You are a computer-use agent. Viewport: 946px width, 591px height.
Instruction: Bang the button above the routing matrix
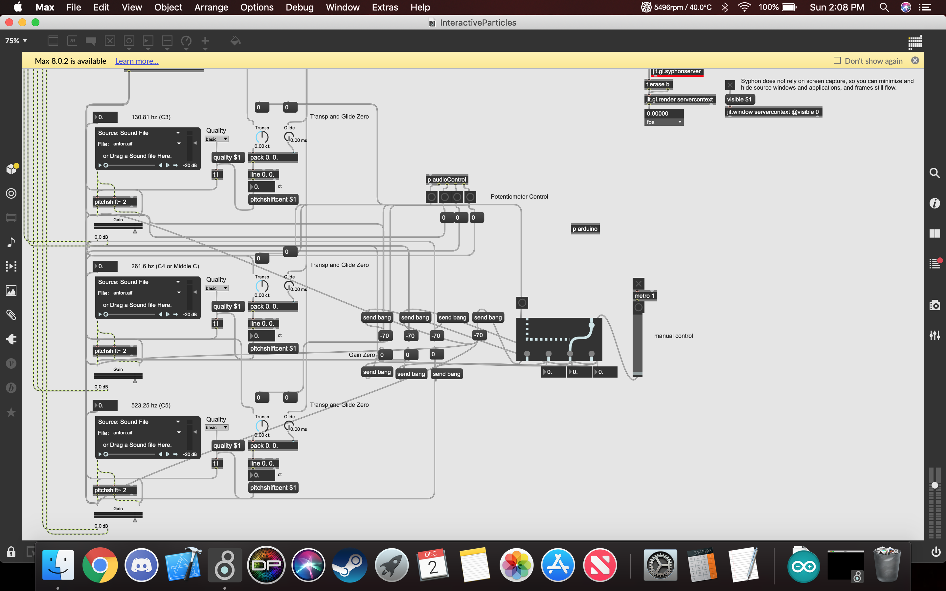click(522, 302)
